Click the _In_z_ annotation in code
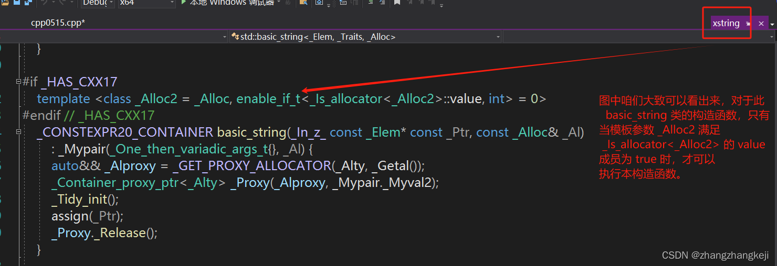Screen dimensions: 777x266 click(308, 132)
